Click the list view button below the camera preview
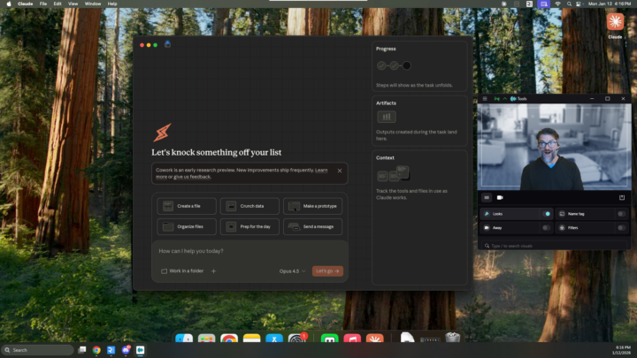This screenshot has height=358, width=637. point(487,198)
